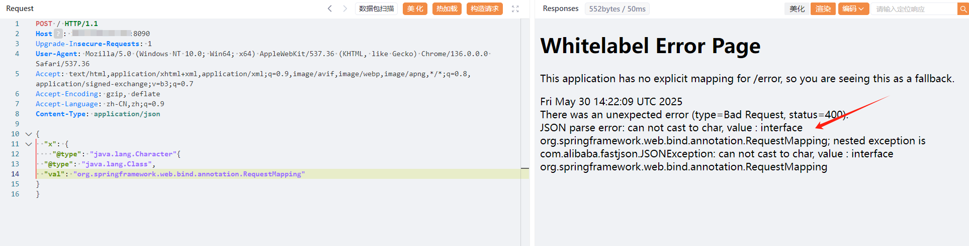Click the question mark icon beside Host
This screenshot has height=246, width=969.
tap(58, 34)
